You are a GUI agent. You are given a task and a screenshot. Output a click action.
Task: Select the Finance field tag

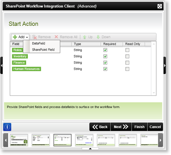[19, 63]
